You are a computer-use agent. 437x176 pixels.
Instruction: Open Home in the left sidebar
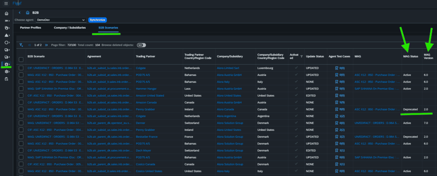[x=6, y=14]
